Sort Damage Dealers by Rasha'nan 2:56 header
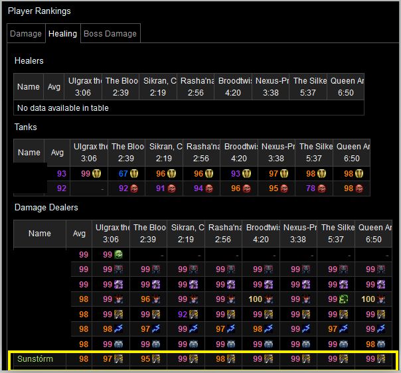401x373 pixels. pyautogui.click(x=223, y=234)
